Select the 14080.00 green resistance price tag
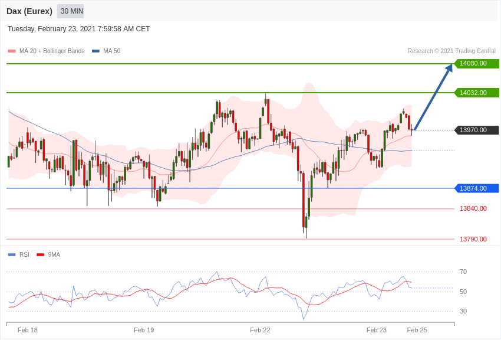 coord(476,63)
